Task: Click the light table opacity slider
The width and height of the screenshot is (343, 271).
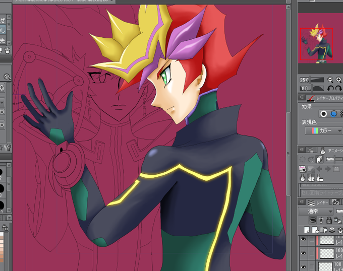Action: (x=334, y=159)
